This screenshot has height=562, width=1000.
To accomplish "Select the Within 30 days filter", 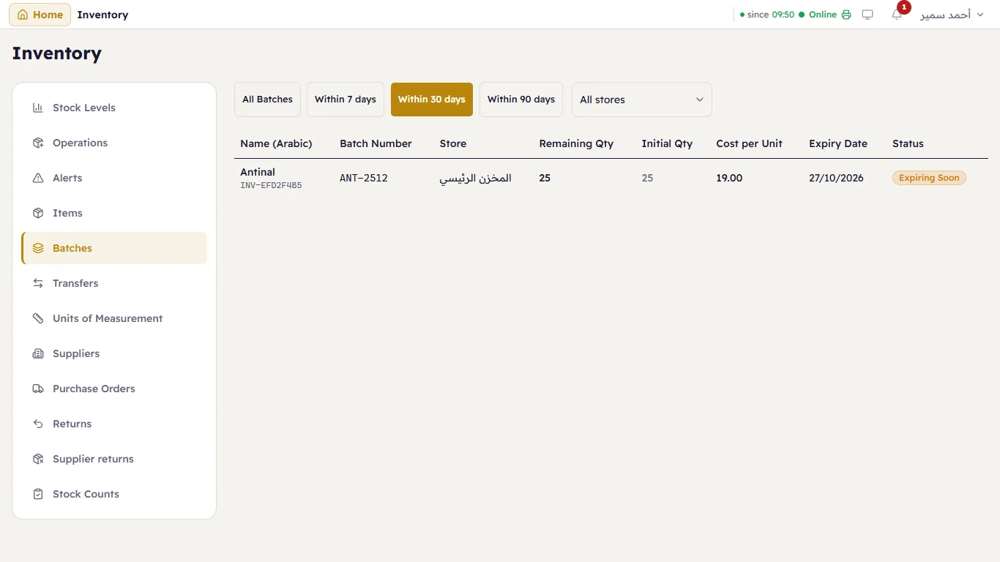I will pos(432,100).
